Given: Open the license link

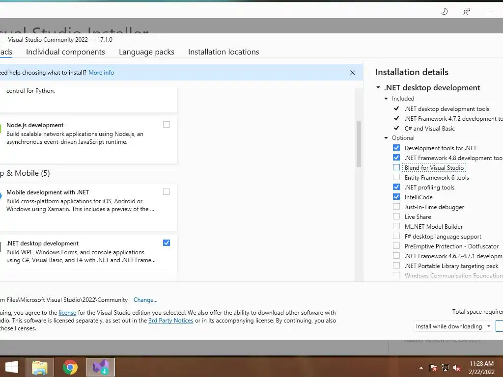Looking at the screenshot, I should tap(67, 313).
